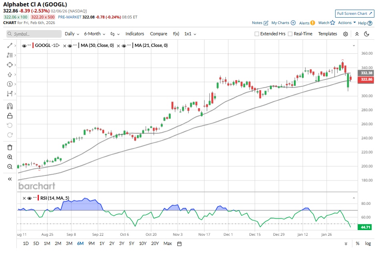Open chart settings gear
Viewport: 376px width, 253px height.
[x=346, y=34]
